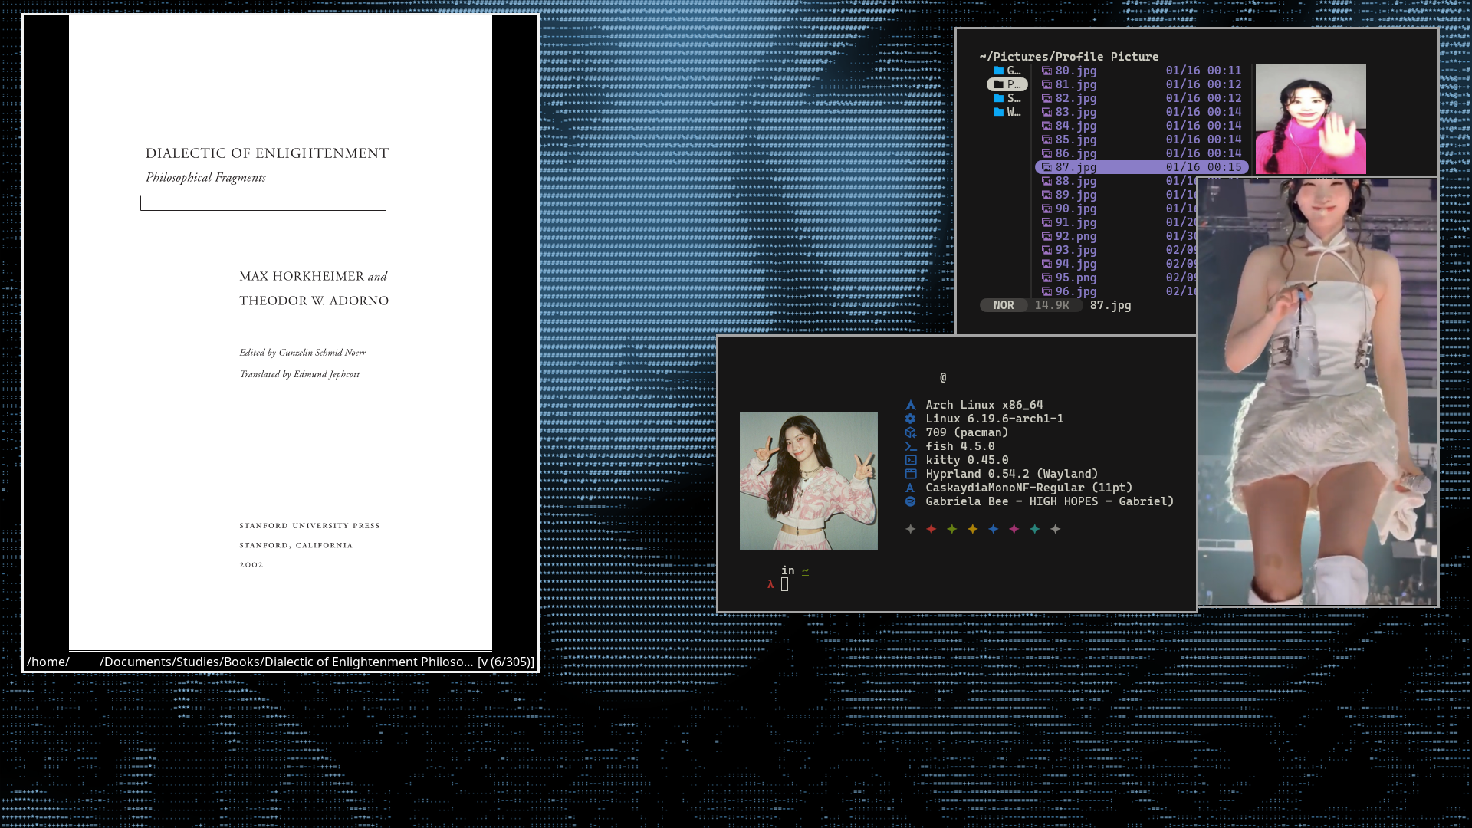The image size is (1472, 828).
Task: Click the NOR mode indicator in status bar
Action: [x=1004, y=305]
